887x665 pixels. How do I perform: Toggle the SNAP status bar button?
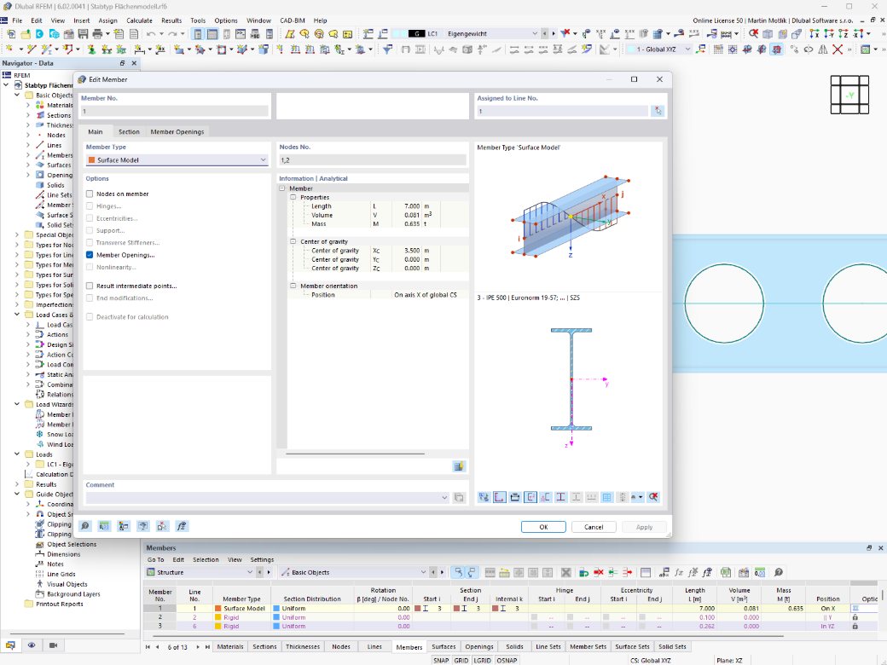coord(441,661)
